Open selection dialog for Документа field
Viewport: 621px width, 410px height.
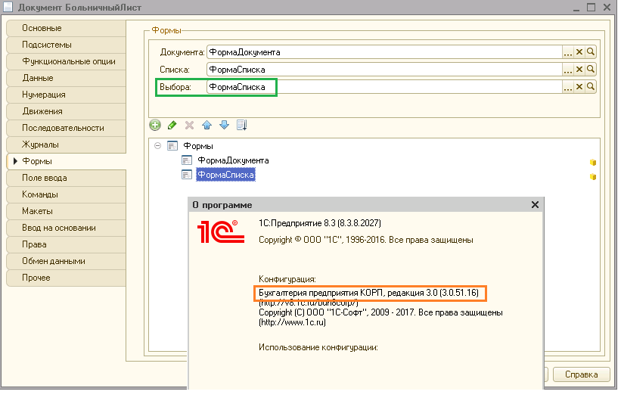point(567,52)
